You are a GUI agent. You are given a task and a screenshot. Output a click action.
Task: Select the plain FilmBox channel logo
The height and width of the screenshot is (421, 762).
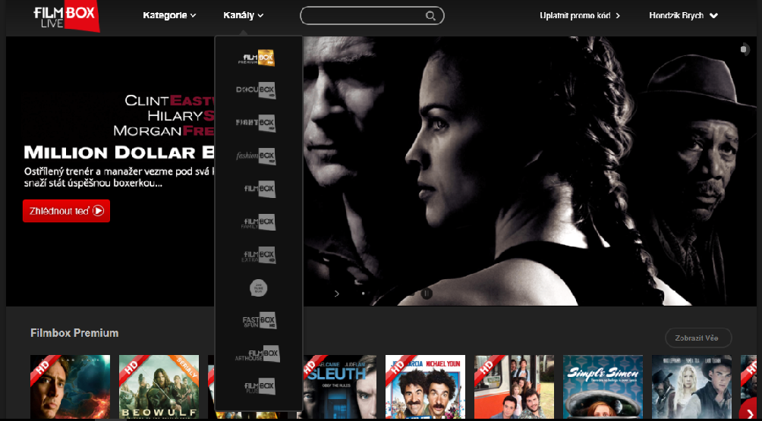[260, 188]
